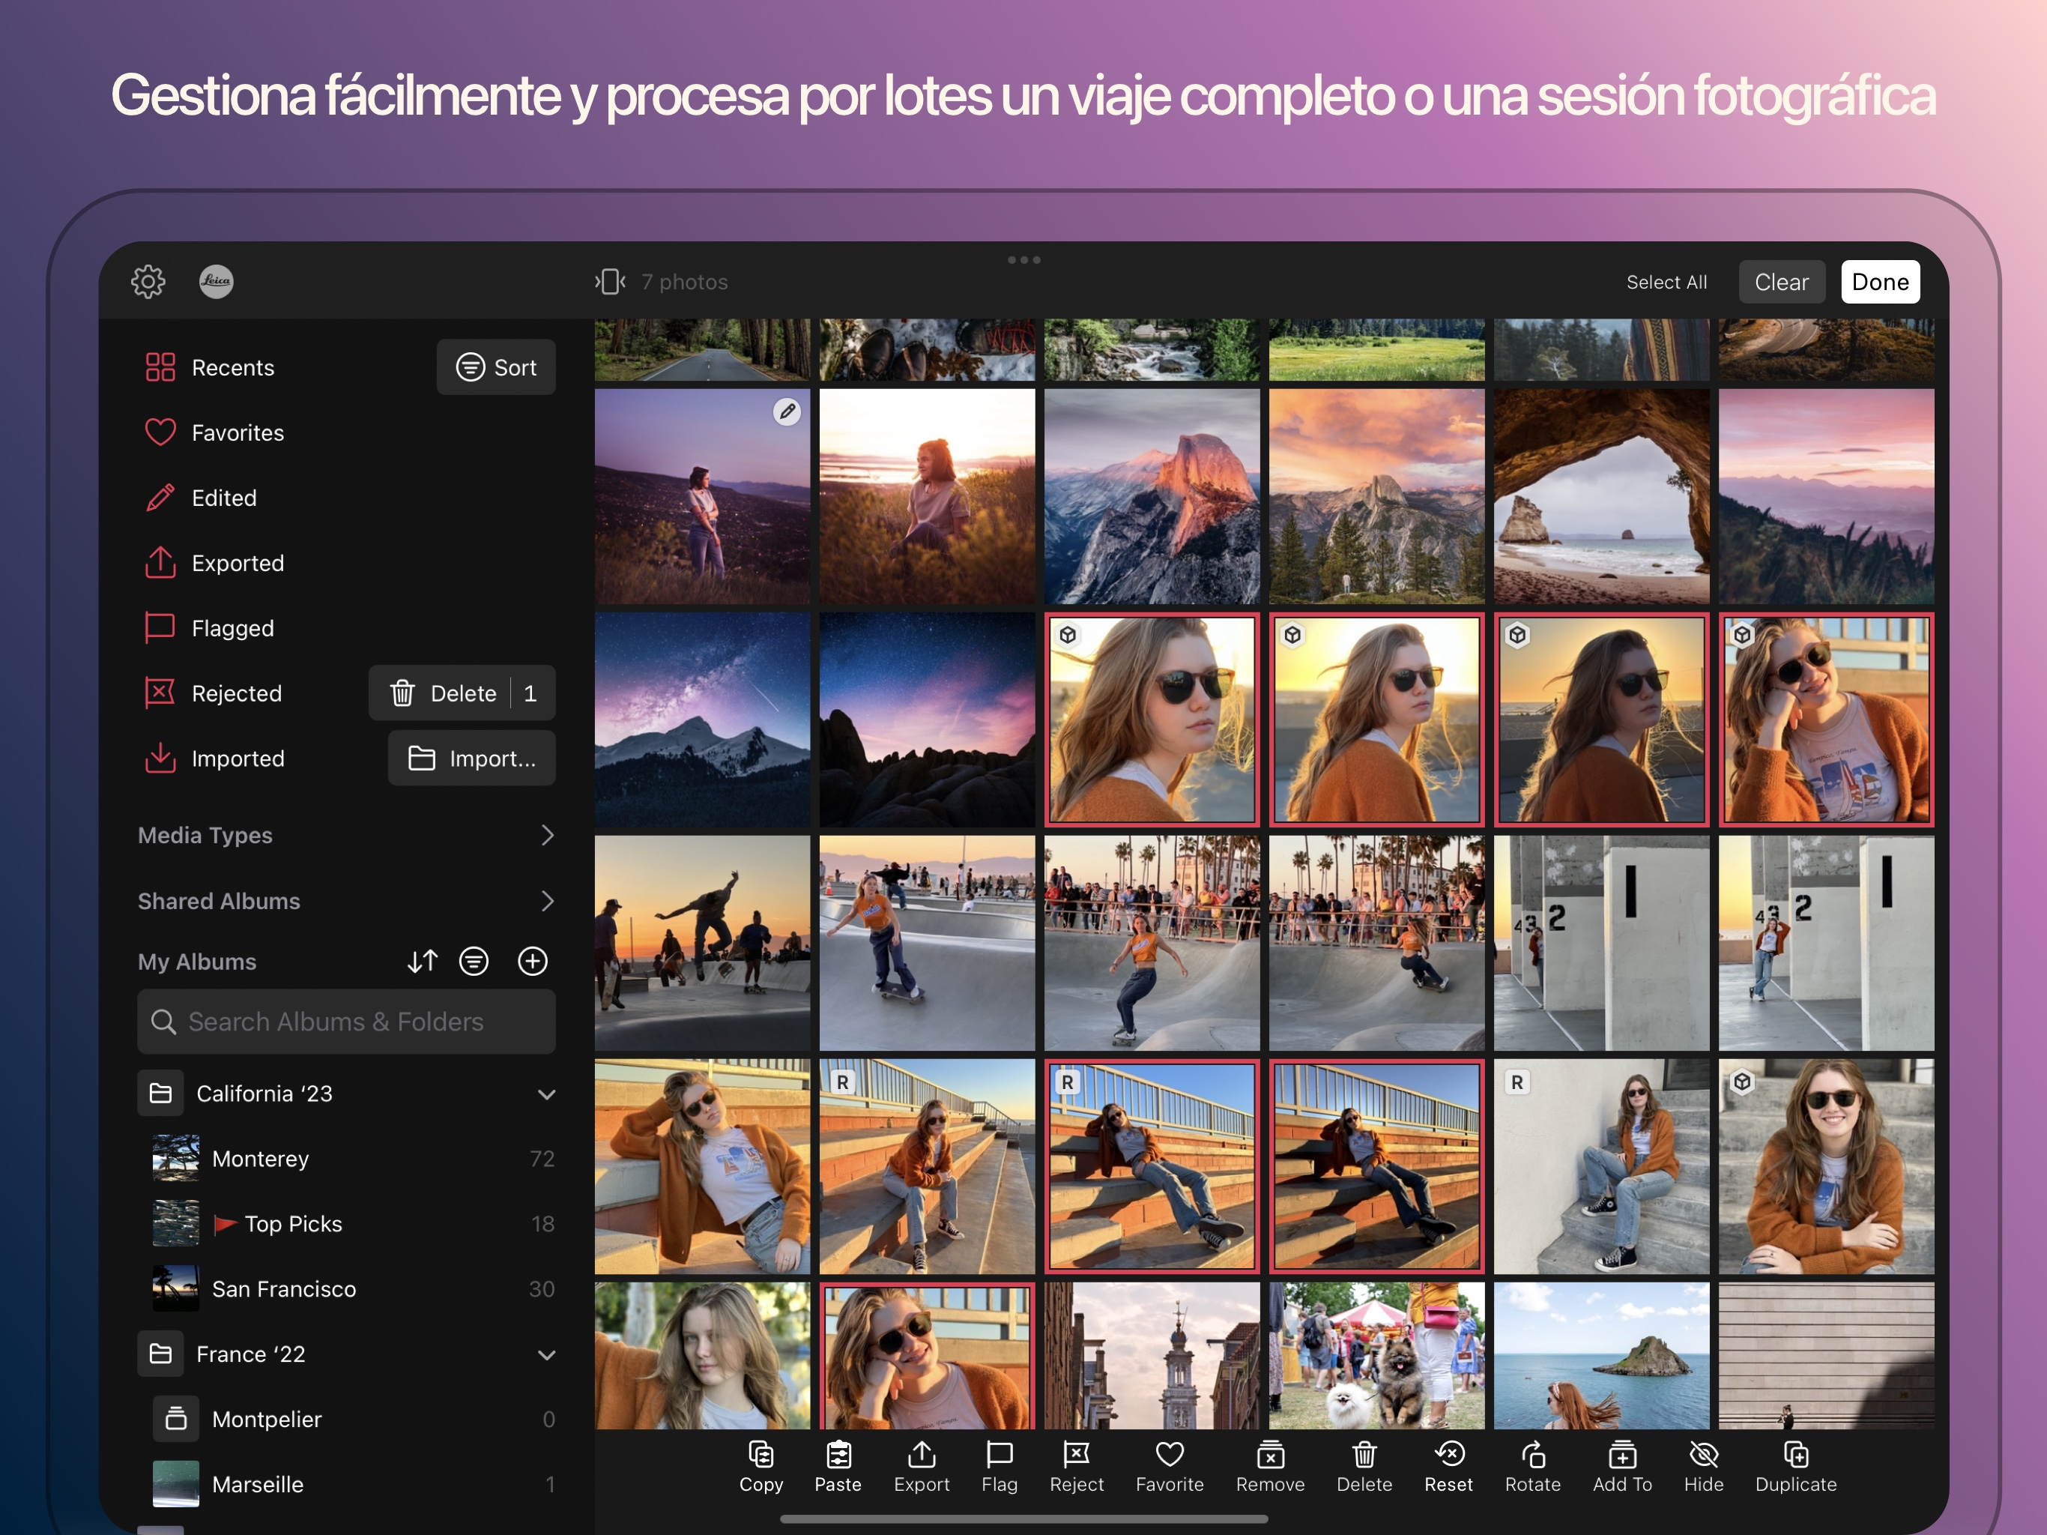This screenshot has height=1535, width=2047.
Task: Click the Done button
Action: point(1879,283)
